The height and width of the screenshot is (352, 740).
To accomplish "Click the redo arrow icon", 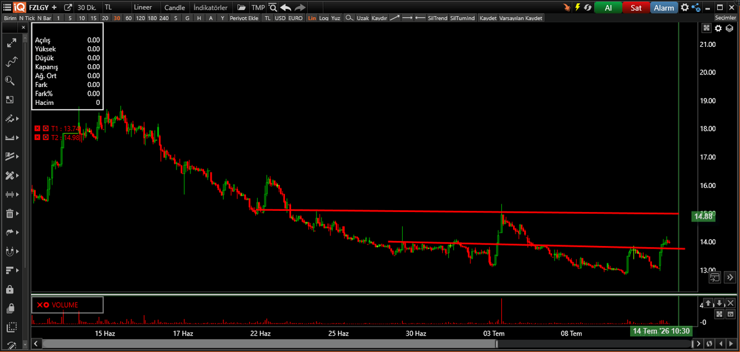I will click(300, 7).
